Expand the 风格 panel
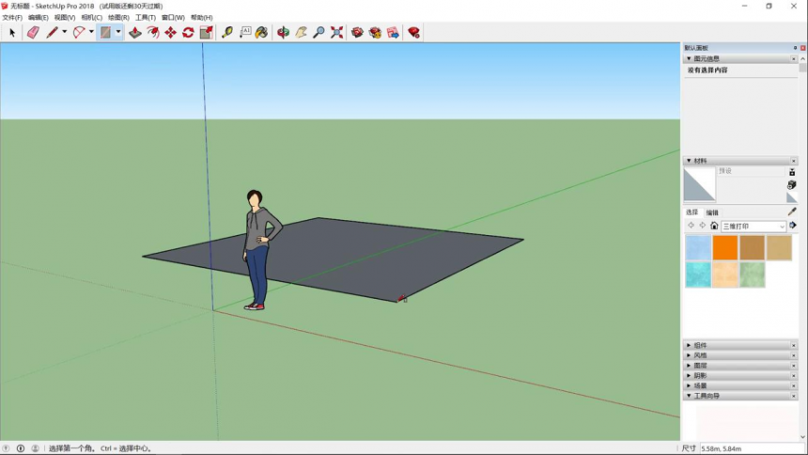 689,355
